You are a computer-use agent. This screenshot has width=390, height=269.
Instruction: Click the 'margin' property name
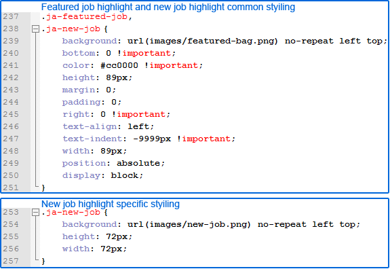pyautogui.click(x=79, y=90)
